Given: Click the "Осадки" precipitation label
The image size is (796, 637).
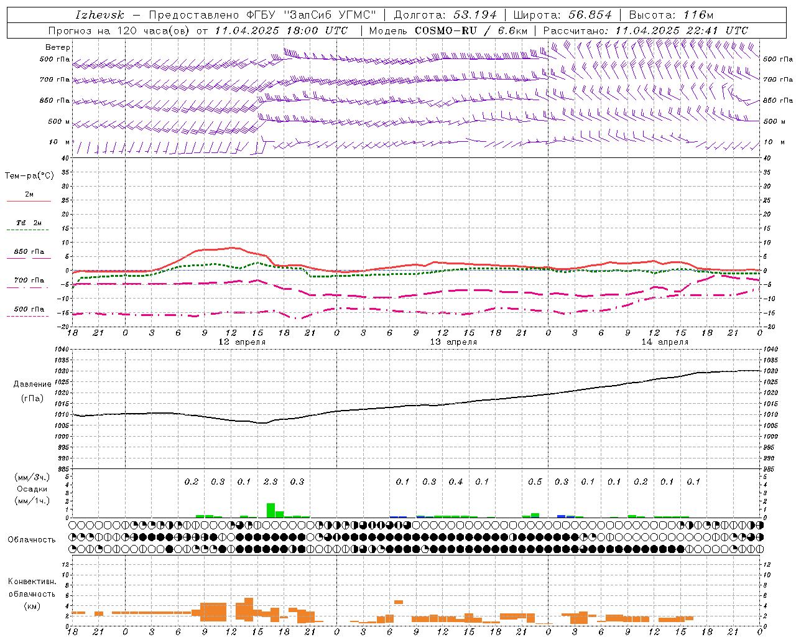Looking at the screenshot, I should tap(32, 490).
